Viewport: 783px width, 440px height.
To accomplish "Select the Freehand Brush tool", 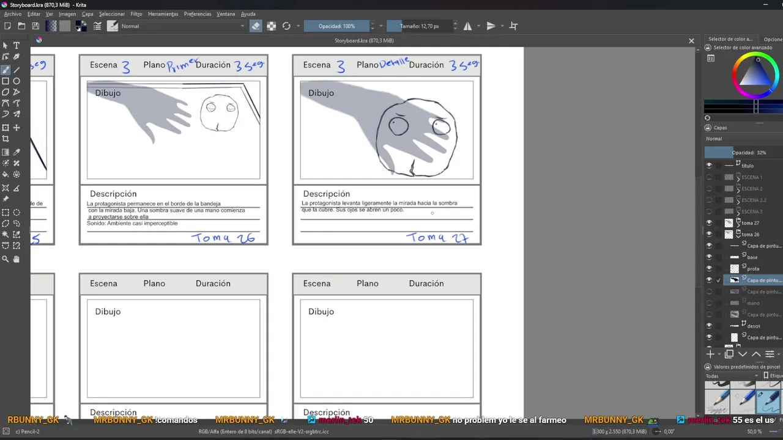I will point(6,70).
